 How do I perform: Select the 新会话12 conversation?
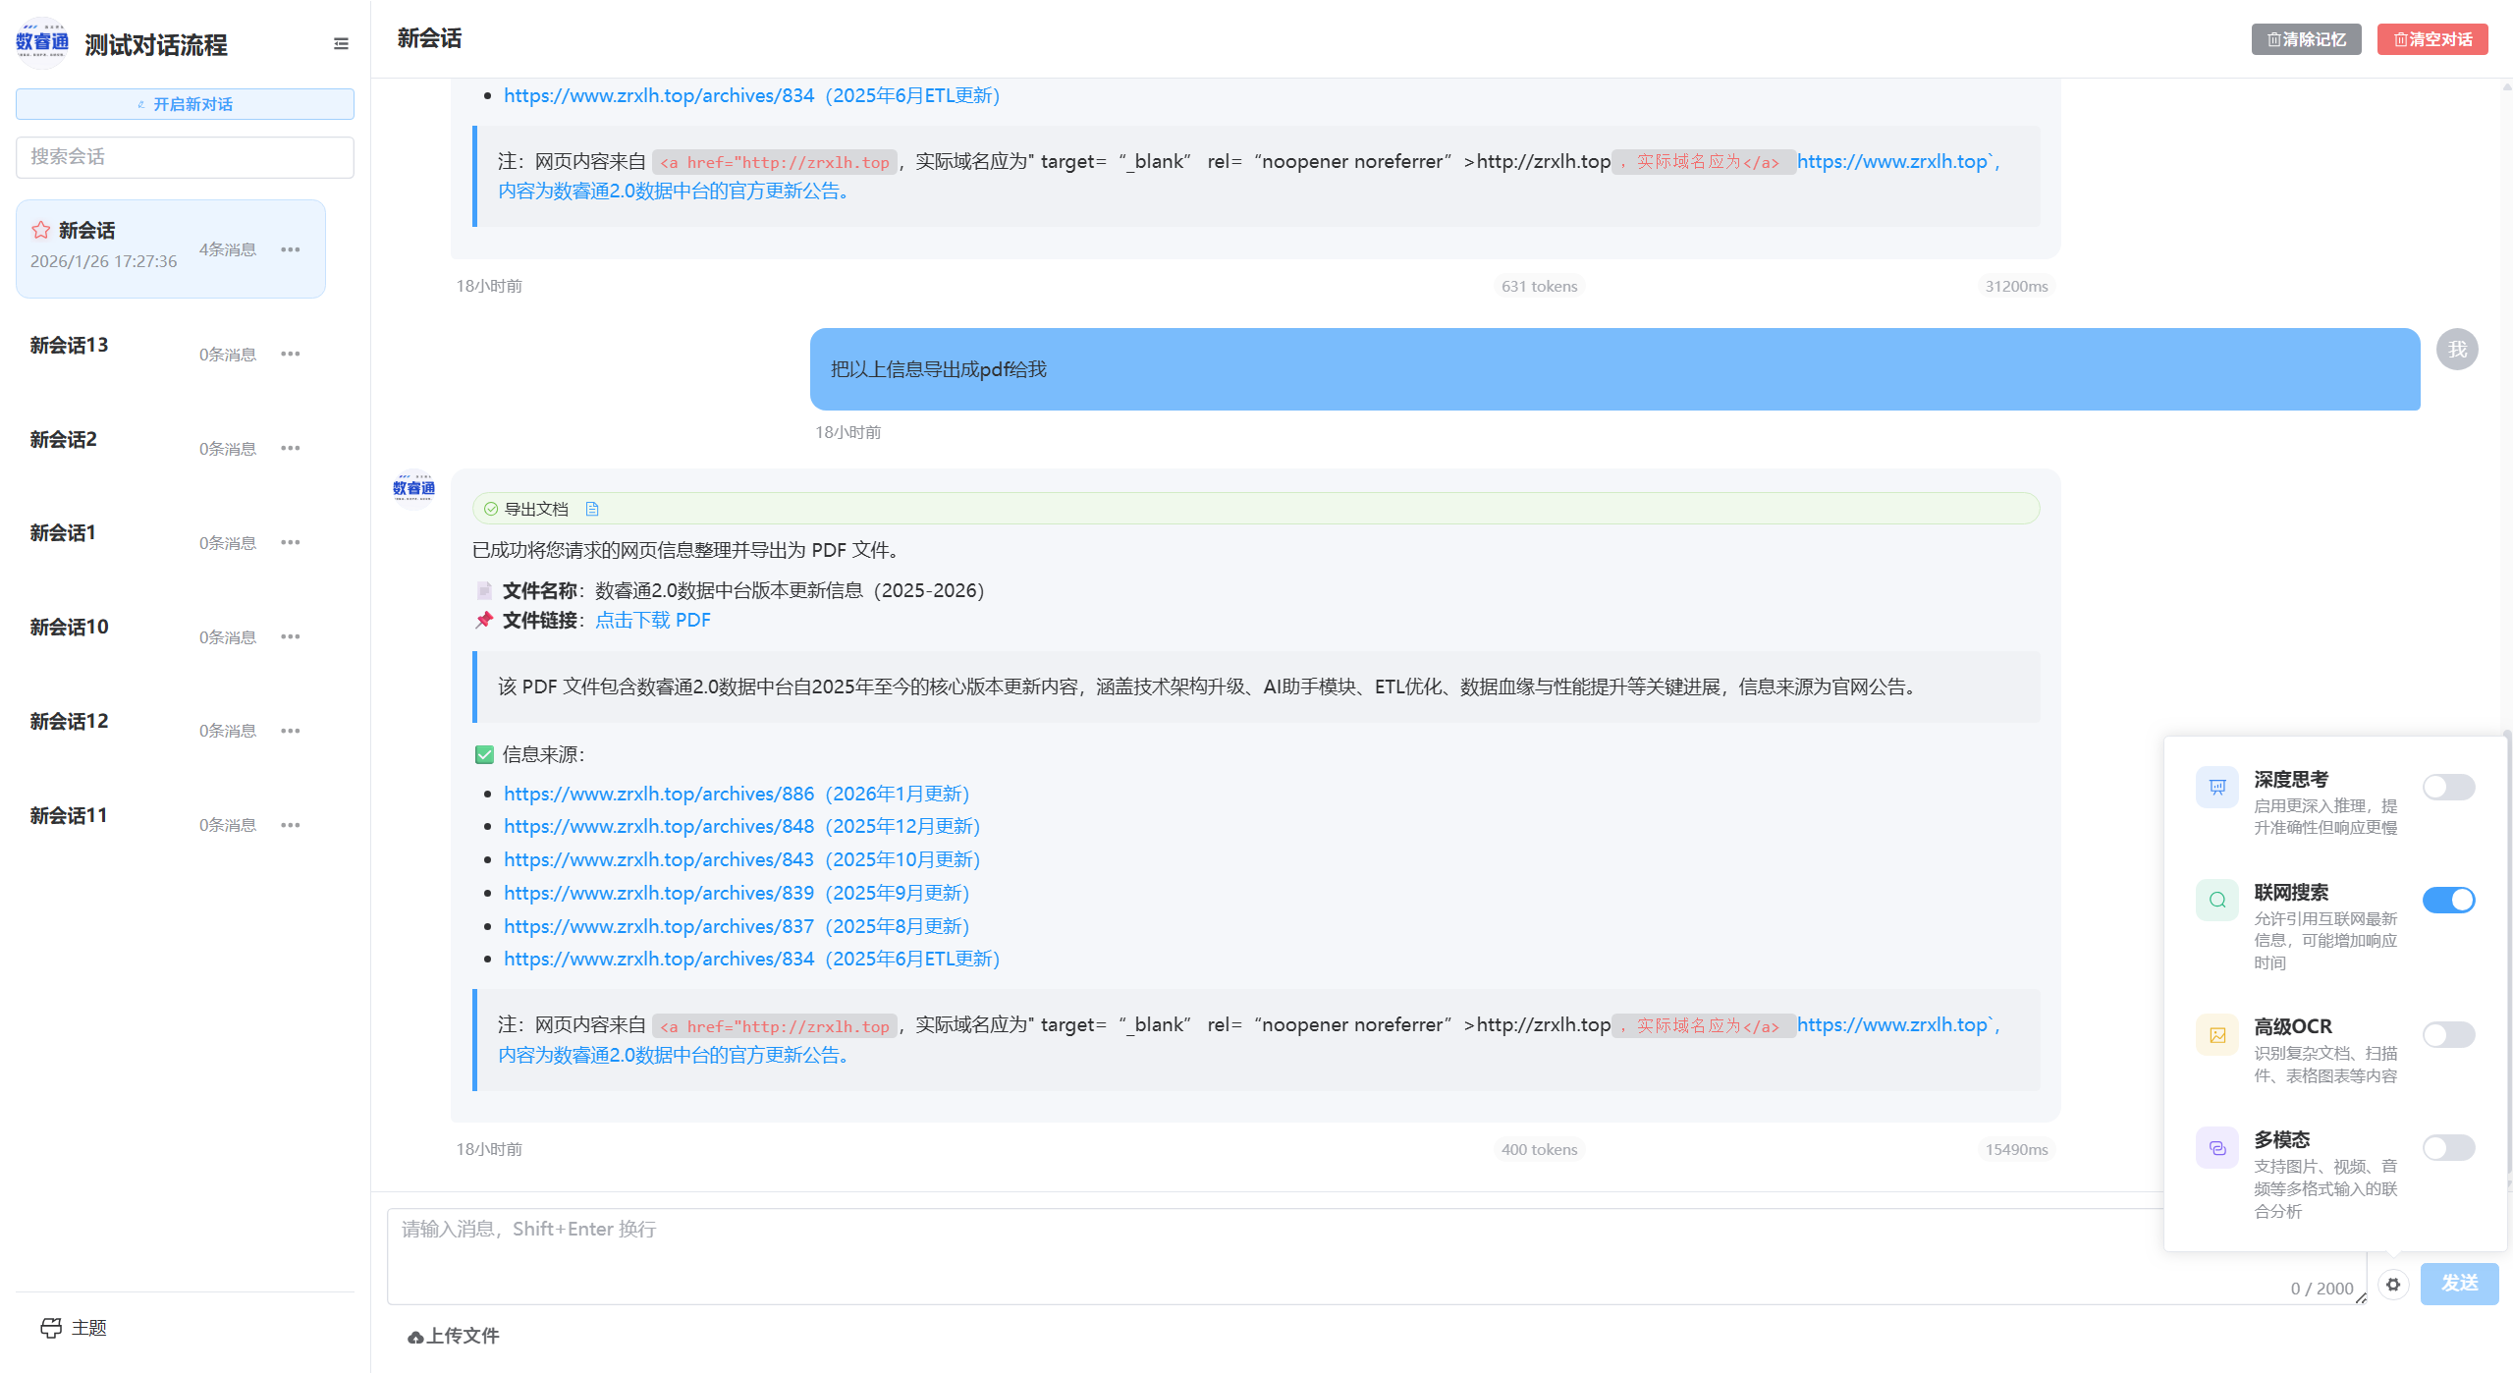click(70, 722)
